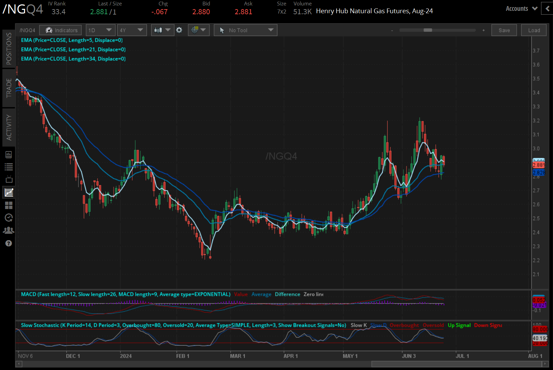Switch to the TRADE tab
The height and width of the screenshot is (370, 553).
(9, 88)
